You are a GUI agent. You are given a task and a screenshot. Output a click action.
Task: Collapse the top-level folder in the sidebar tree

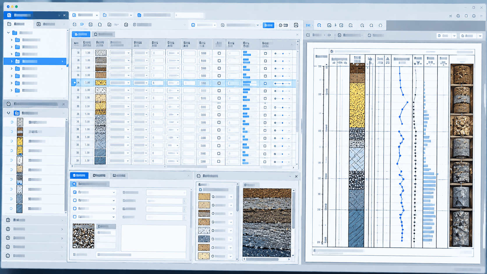[x=8, y=33]
